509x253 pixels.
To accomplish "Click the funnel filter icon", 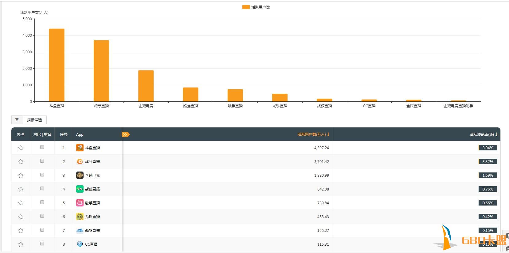I will [x=17, y=120].
